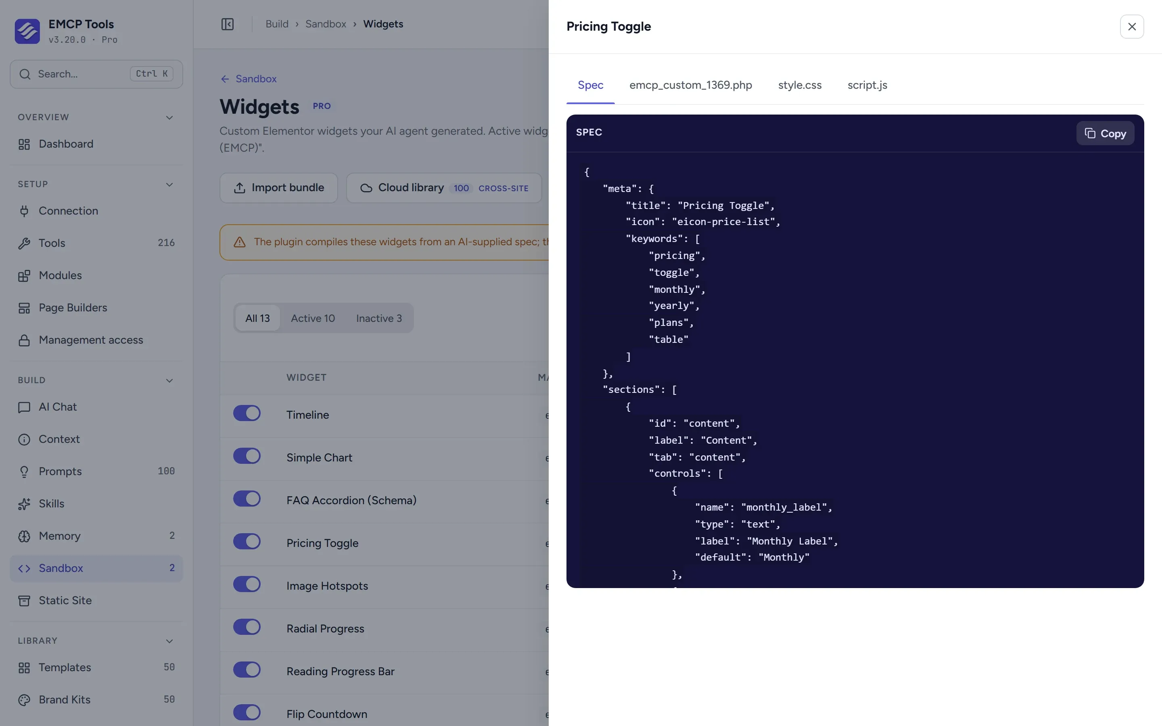Open the style.css tab
The image size is (1162, 726).
point(799,85)
